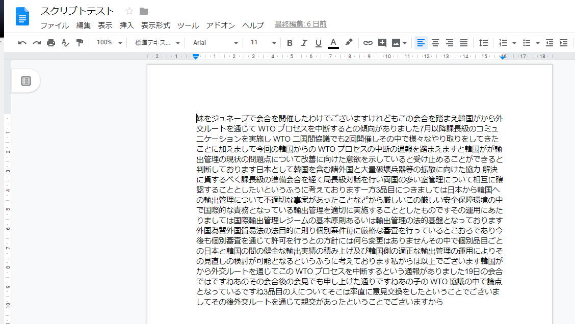Click the increase indent icon
Image resolution: width=575 pixels, height=324 pixels.
[x=564, y=43]
